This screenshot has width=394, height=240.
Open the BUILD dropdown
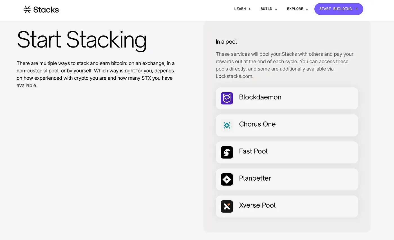tap(269, 9)
